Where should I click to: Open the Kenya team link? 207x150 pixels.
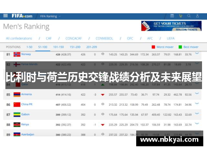[25, 124]
